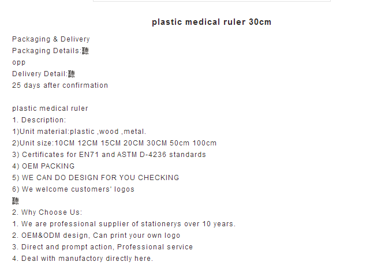The height and width of the screenshot is (273, 370).
Task: Click the 'opp' packaging text
Action: (x=19, y=62)
